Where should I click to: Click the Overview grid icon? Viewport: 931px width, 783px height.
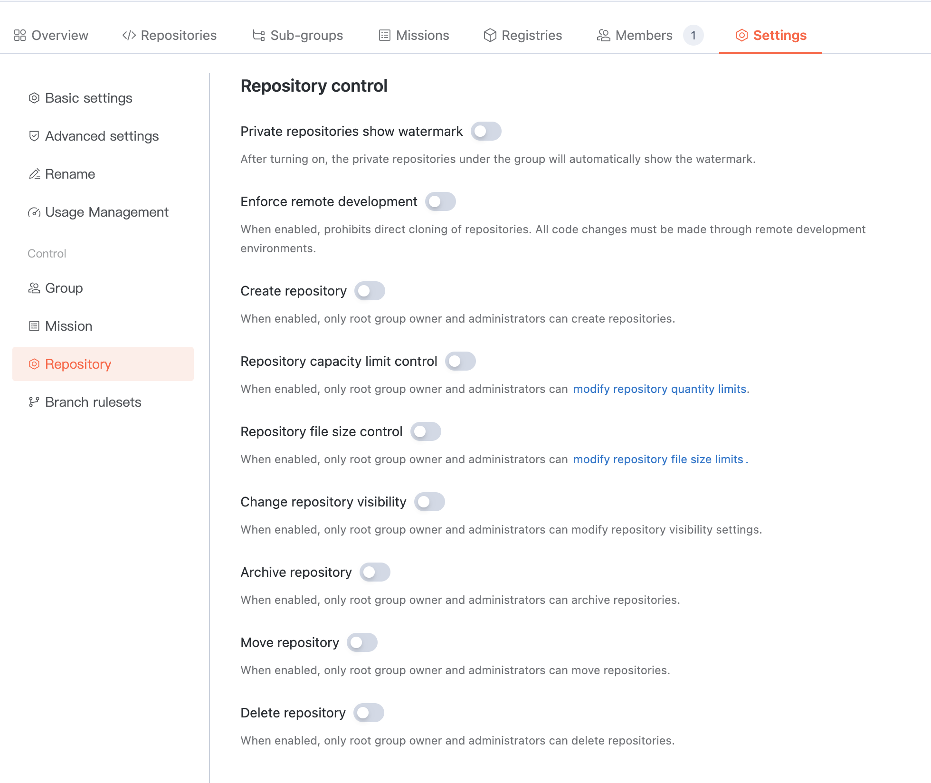pos(20,35)
